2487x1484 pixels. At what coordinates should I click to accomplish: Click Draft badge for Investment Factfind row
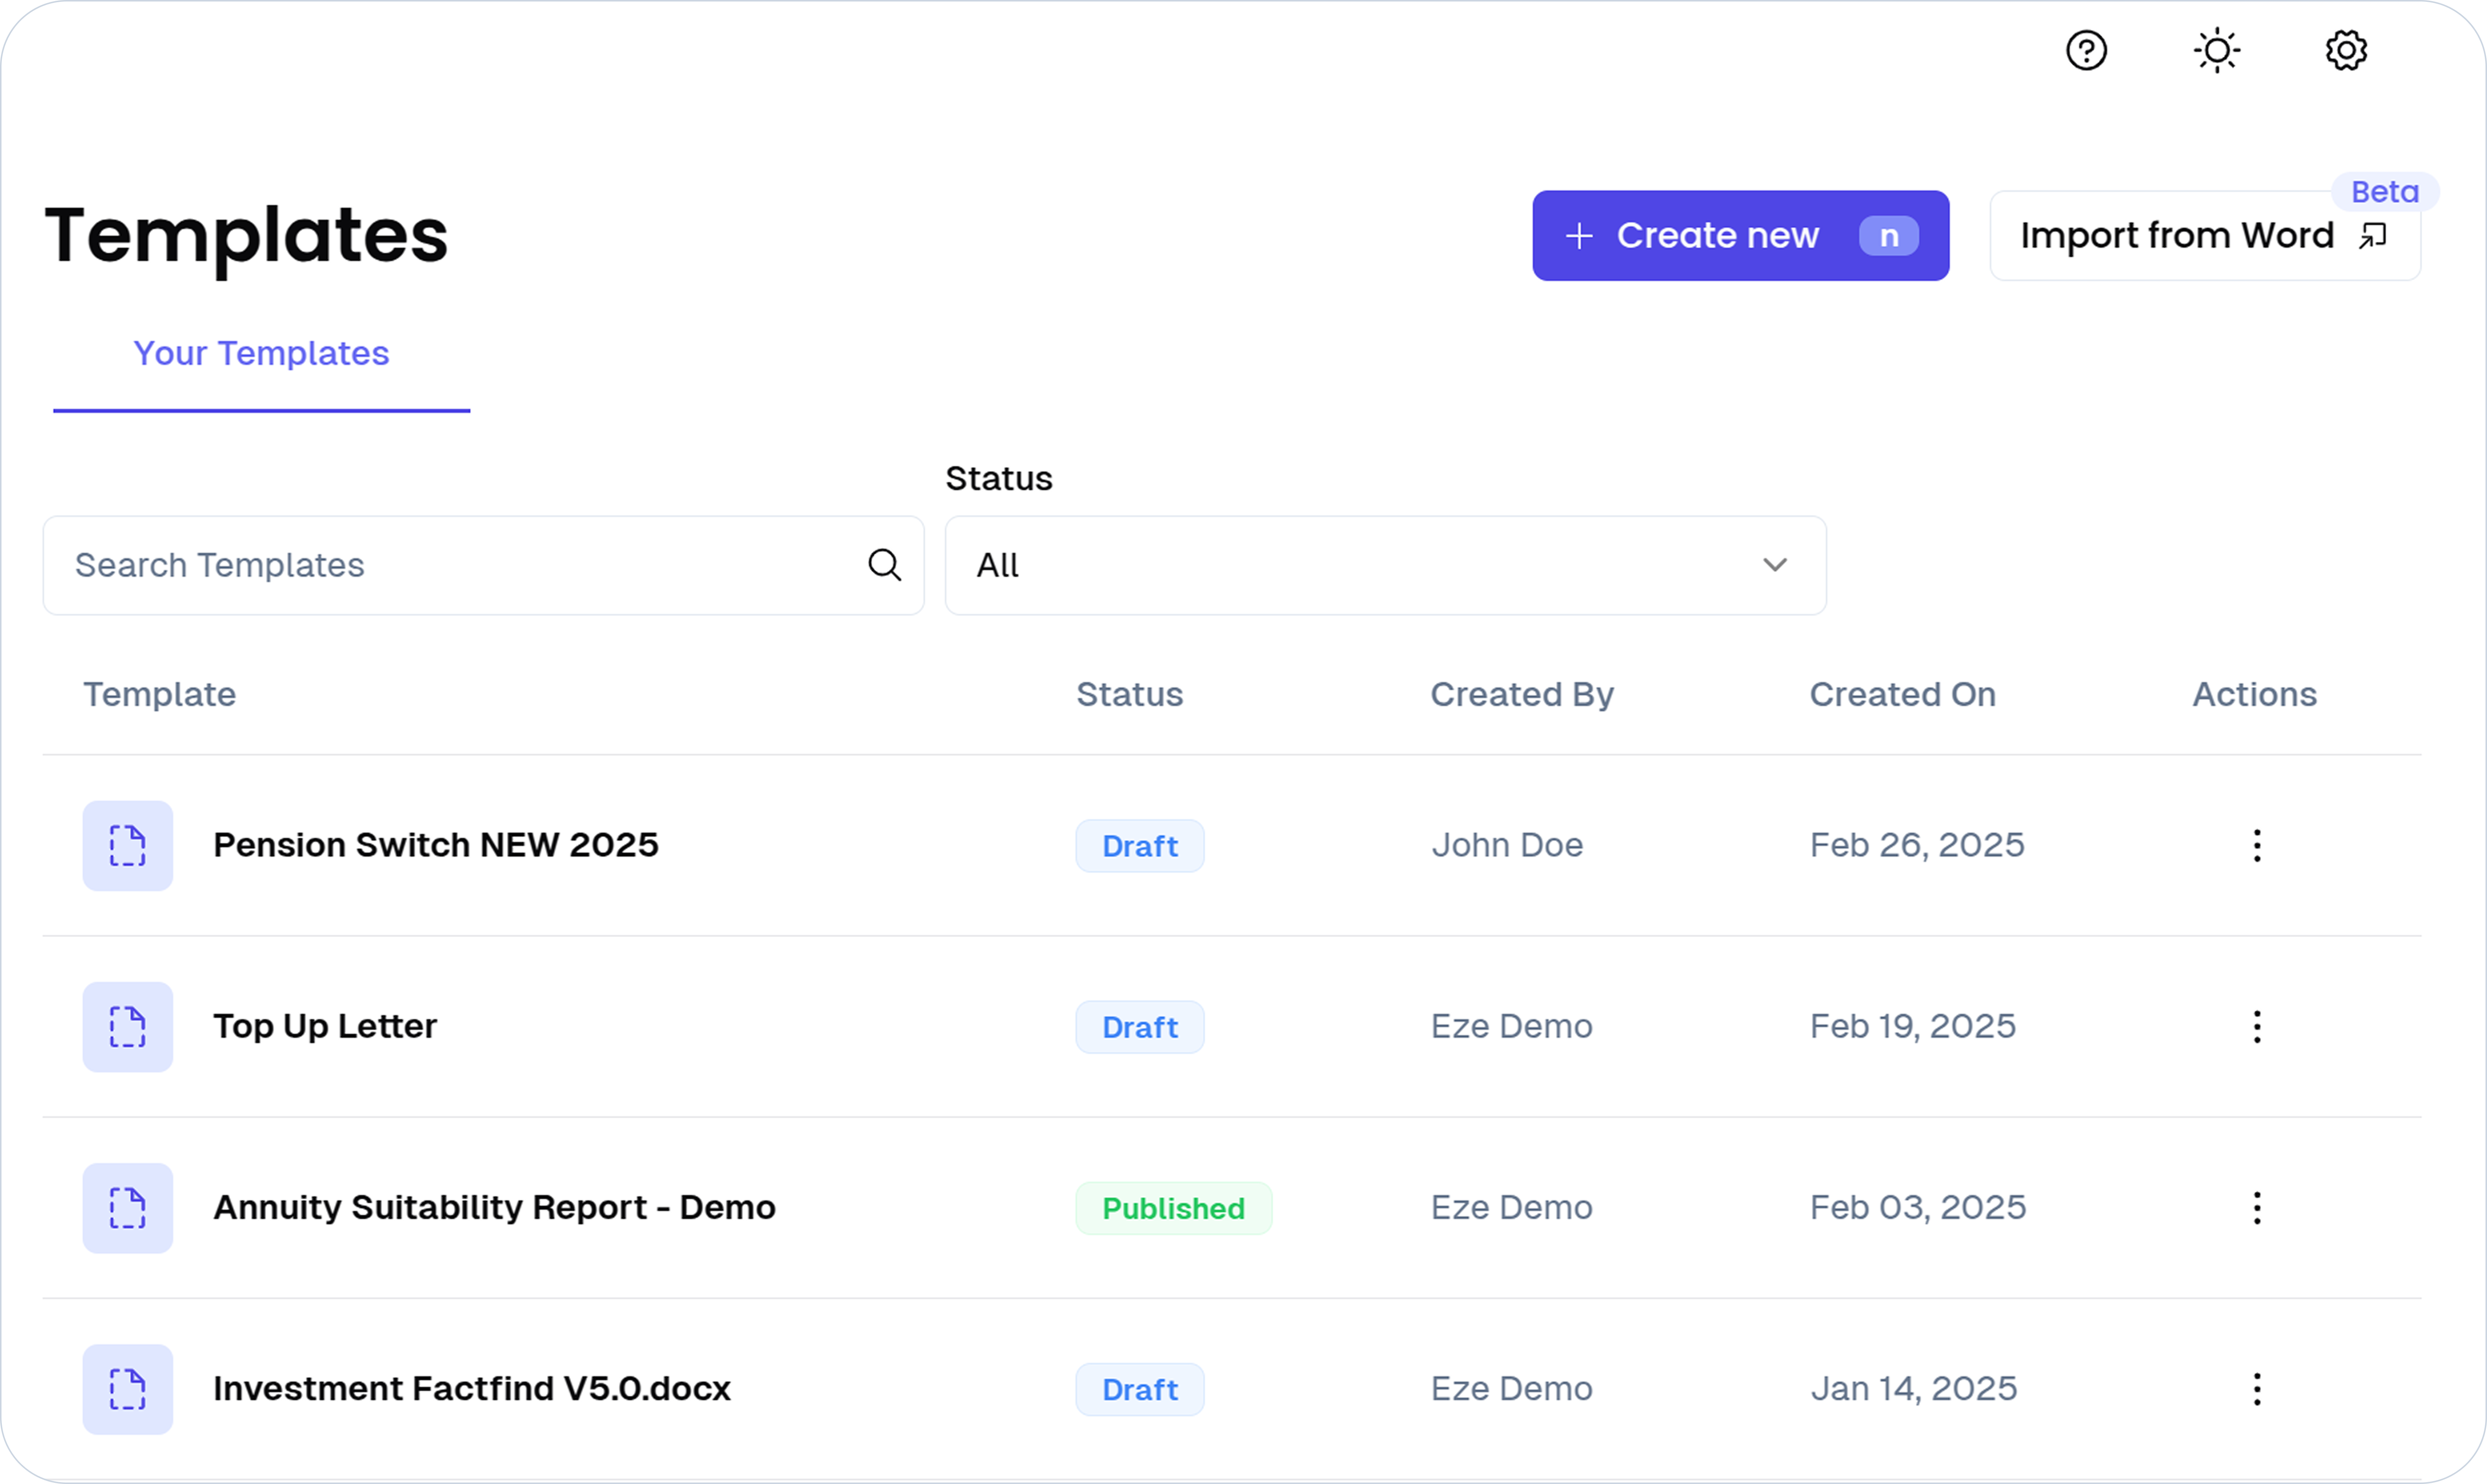[x=1140, y=1389]
